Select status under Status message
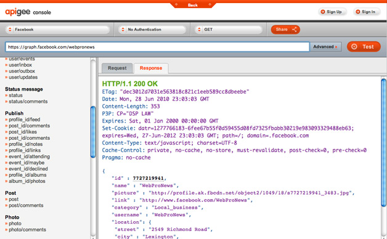387x239 pixels. click(x=15, y=95)
